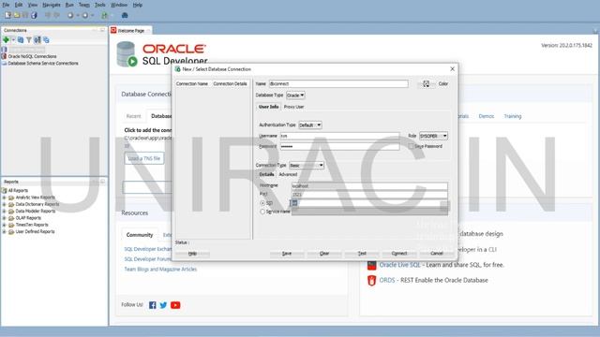Select the Service name radio button

pyautogui.click(x=262, y=212)
